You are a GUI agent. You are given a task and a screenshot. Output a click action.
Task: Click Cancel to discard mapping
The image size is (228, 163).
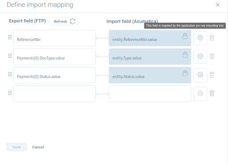click(38, 147)
